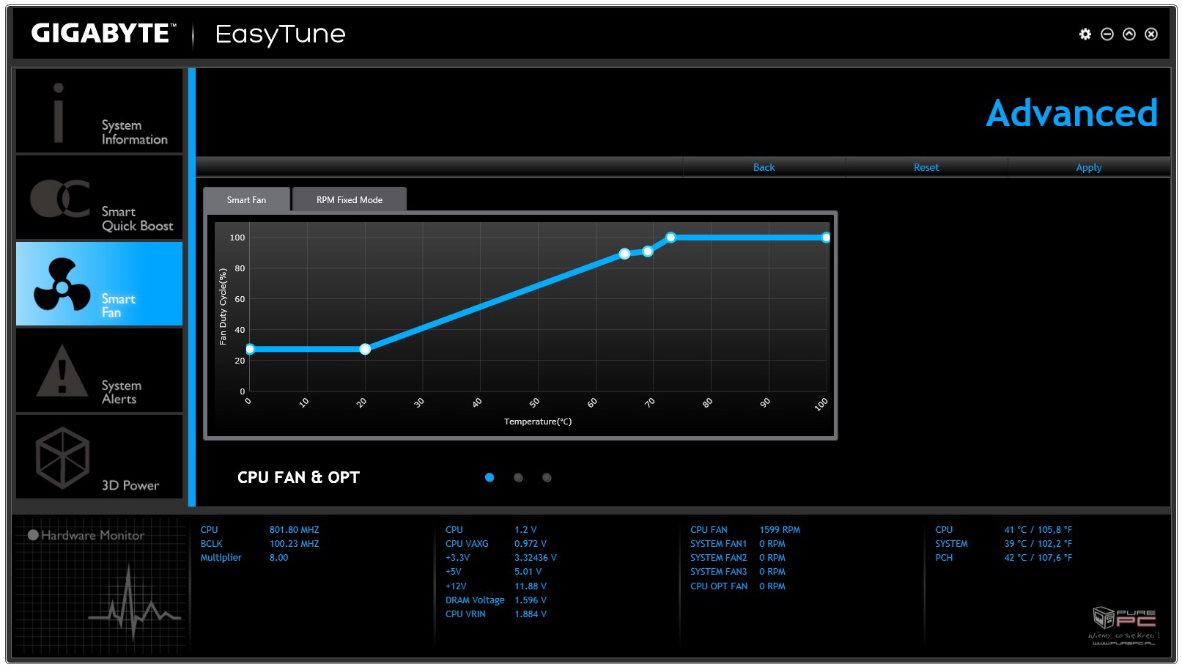1182x670 pixels.
Task: Switch to the Smart Fan tab
Action: [x=246, y=199]
